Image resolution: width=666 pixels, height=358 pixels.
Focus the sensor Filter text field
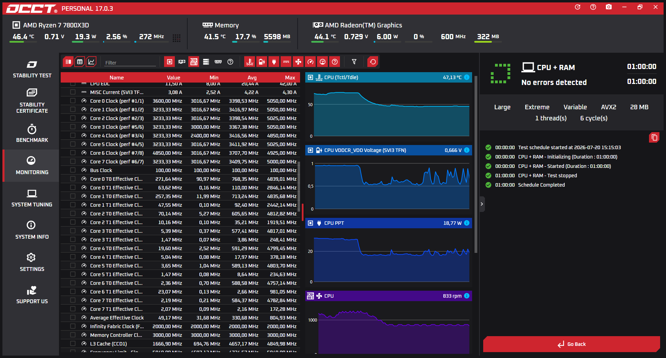(x=130, y=62)
